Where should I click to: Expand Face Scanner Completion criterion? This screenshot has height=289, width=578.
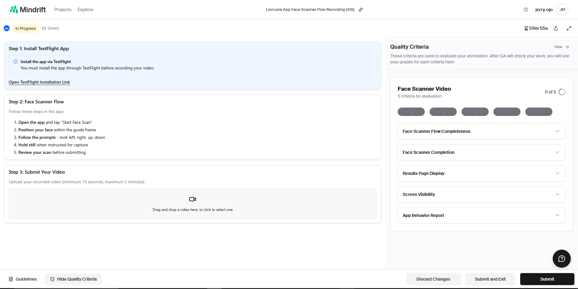tap(482, 152)
